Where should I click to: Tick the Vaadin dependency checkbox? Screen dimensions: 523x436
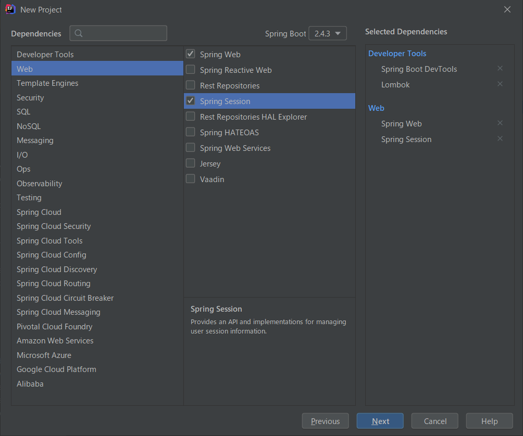point(191,179)
